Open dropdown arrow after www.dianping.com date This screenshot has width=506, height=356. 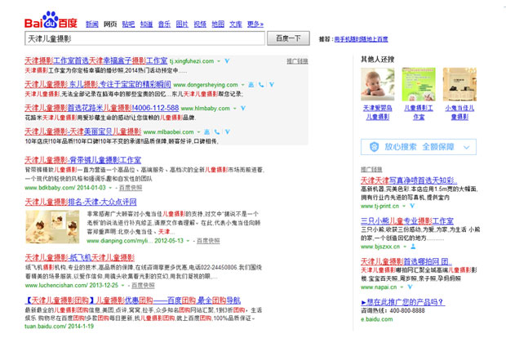coord(188,241)
